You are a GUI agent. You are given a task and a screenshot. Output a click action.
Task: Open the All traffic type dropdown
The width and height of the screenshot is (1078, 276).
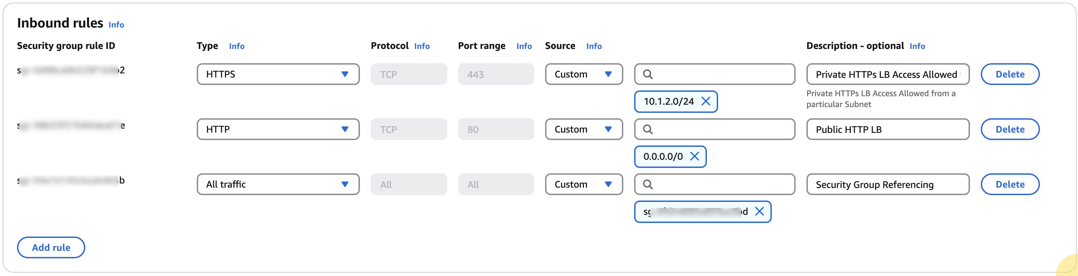point(278,184)
